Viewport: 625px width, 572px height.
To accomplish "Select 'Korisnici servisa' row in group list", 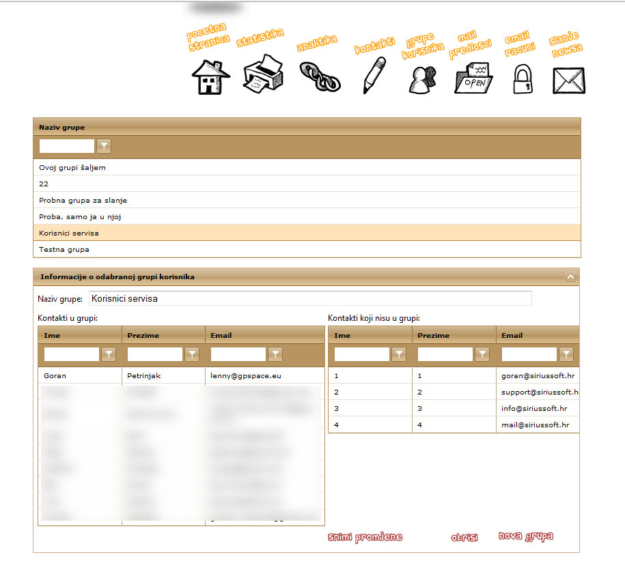I will click(x=307, y=233).
